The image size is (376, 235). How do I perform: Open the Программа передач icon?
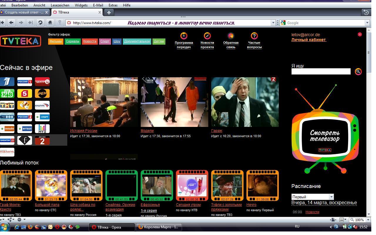(184, 36)
